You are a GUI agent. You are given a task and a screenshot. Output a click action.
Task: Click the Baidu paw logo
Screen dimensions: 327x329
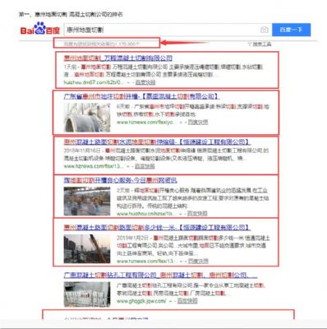click(40, 29)
